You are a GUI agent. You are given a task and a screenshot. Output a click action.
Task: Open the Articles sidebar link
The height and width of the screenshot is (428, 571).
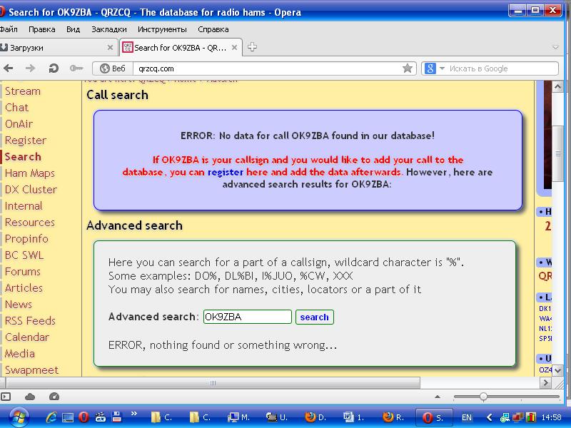(24, 287)
